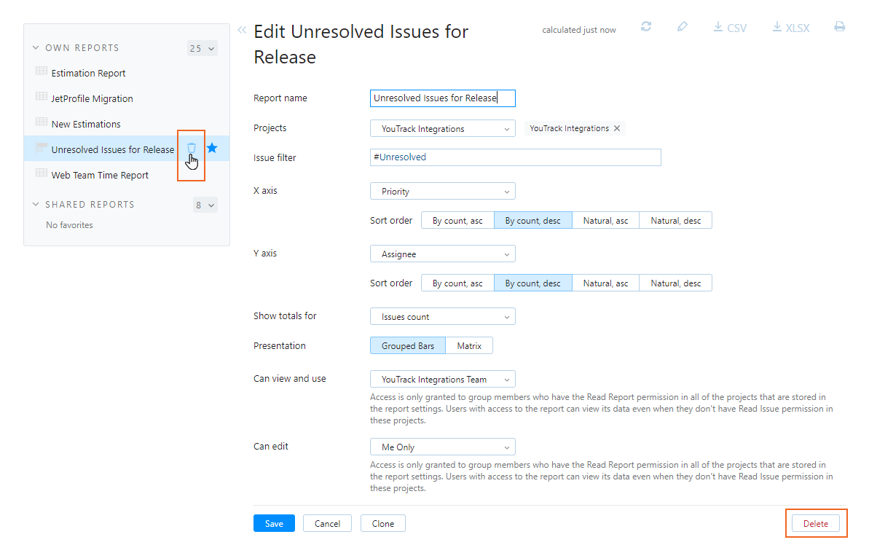Open the Y axis Assignee dropdown

point(442,254)
